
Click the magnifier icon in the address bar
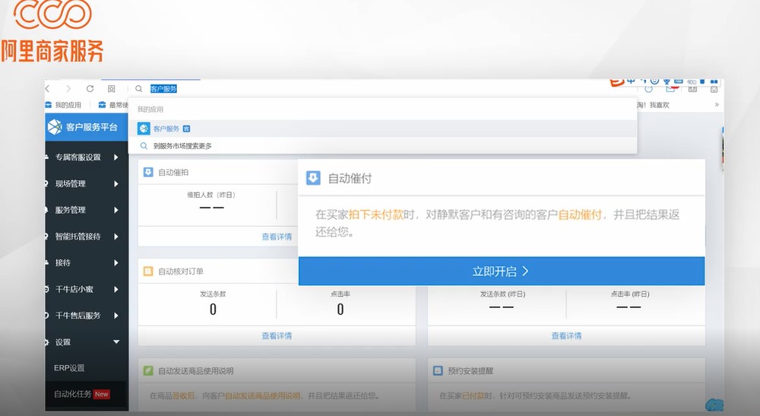[x=138, y=89]
